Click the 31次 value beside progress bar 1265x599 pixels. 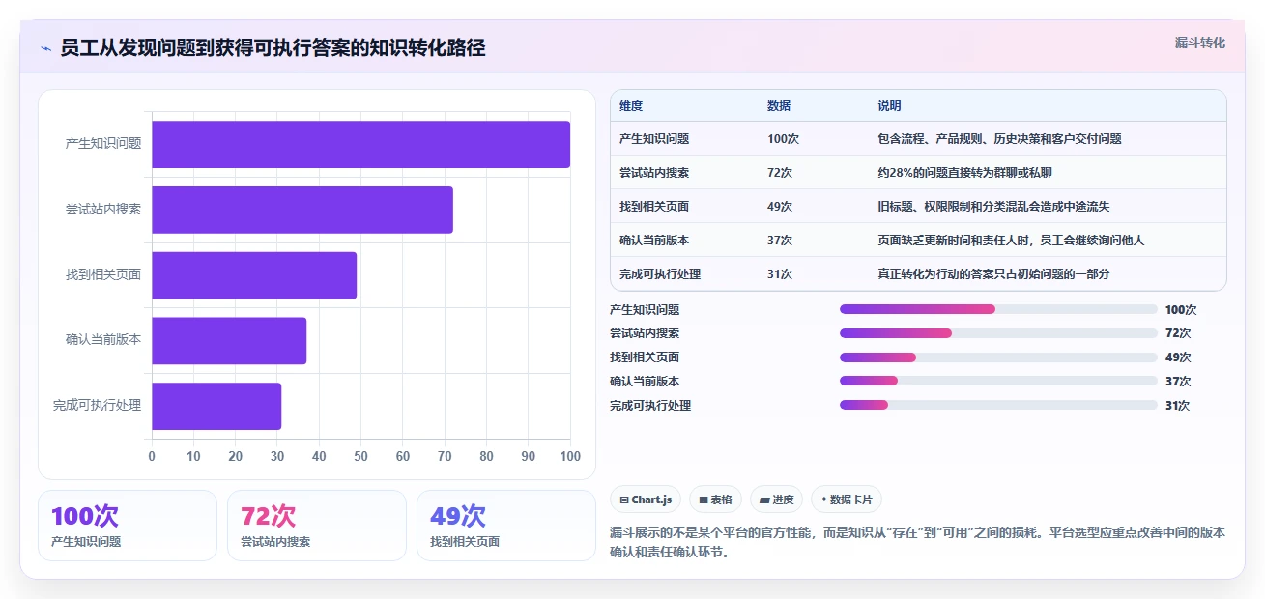tap(1178, 406)
